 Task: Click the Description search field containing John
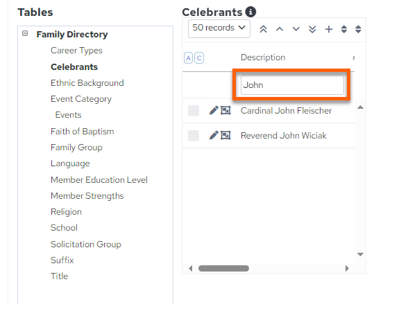point(292,85)
